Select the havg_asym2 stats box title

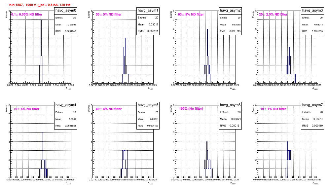pyautogui.click(x=230, y=10)
